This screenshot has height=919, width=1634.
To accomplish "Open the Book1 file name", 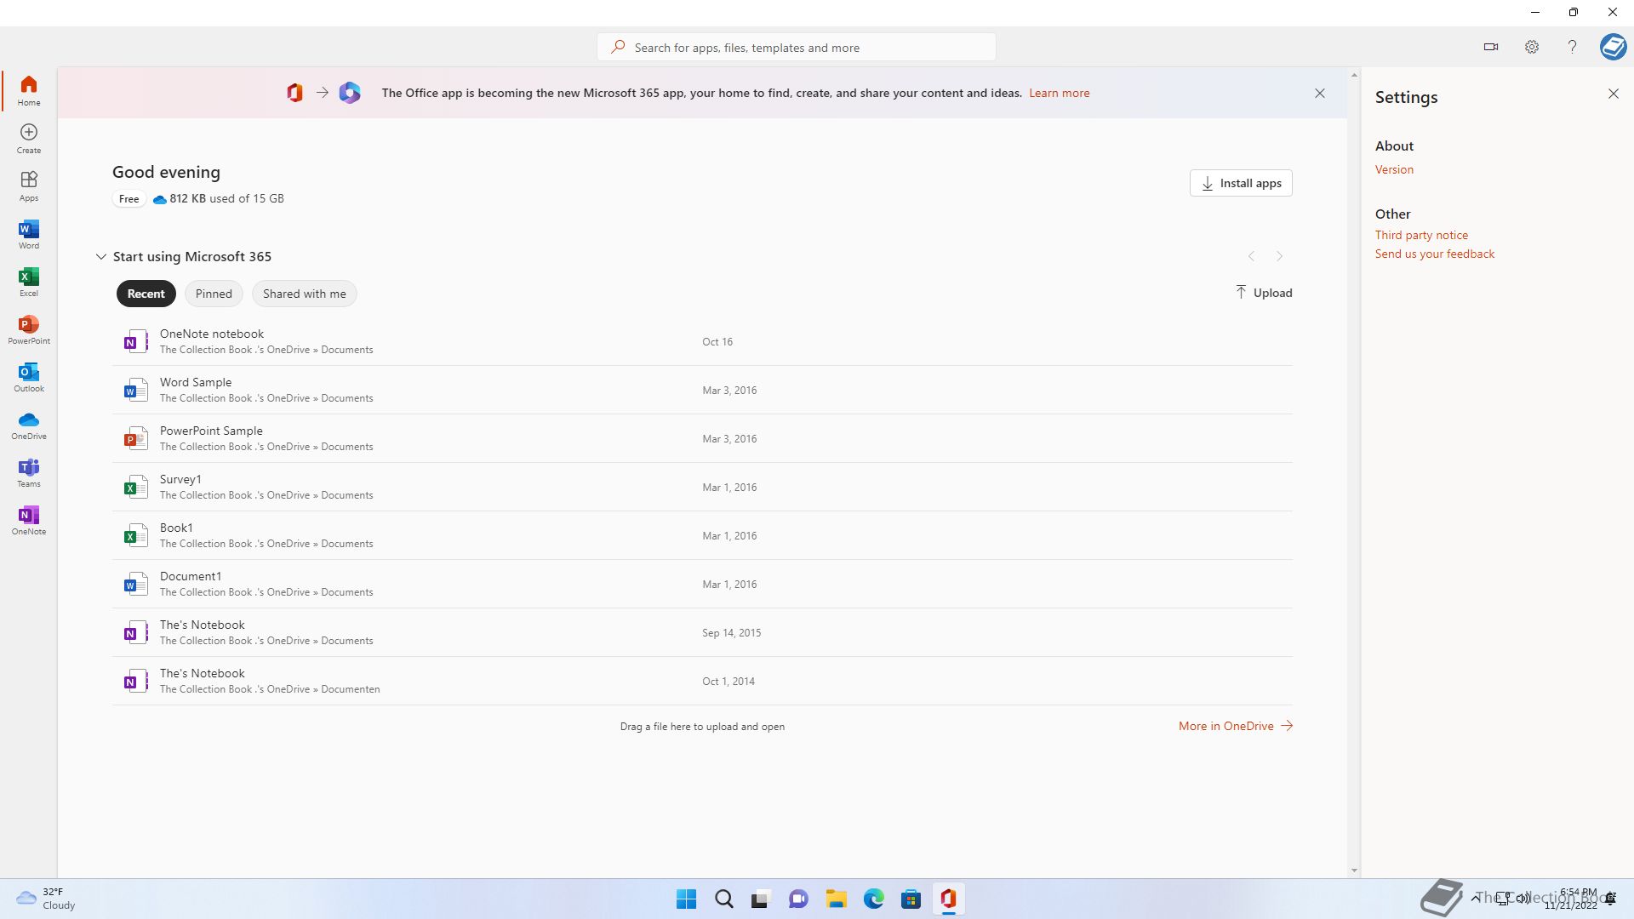I will 176,528.
